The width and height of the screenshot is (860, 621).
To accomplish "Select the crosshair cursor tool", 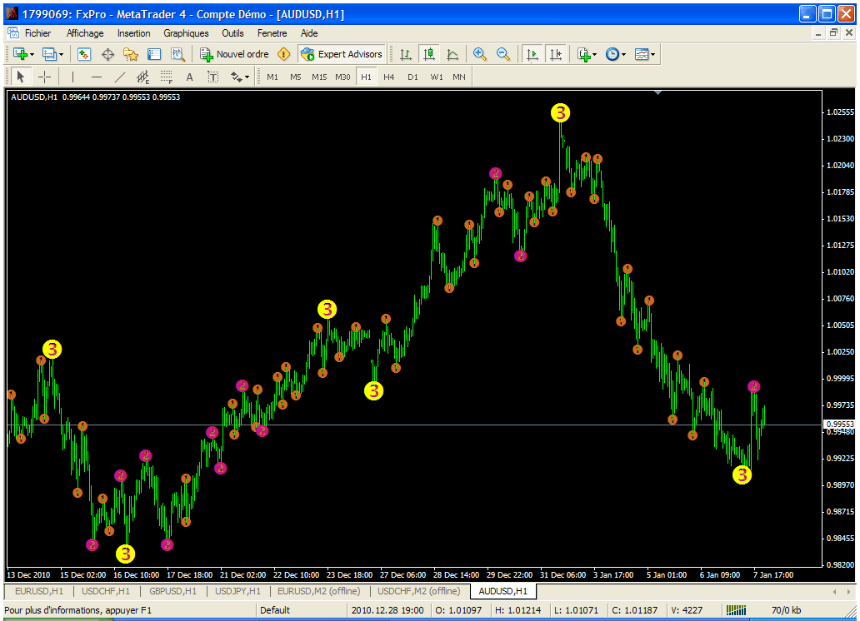I will (x=45, y=77).
